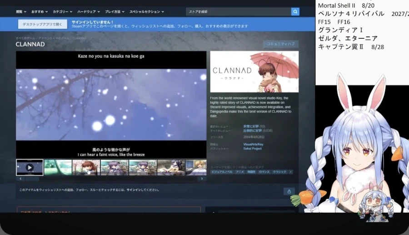Click the サインイン link in wishlist notice

click(x=135, y=190)
